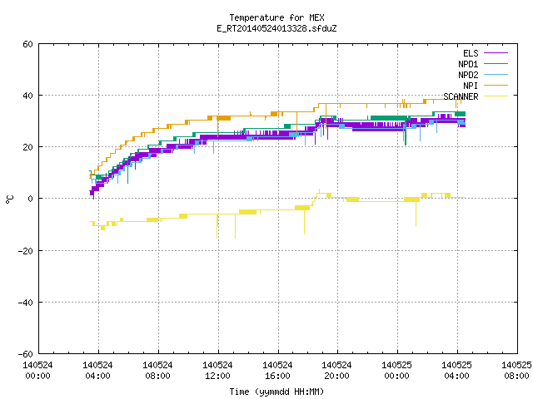Click the x-axis label '140524 00:00'
This screenshot has width=533, height=399.
[x=37, y=371]
